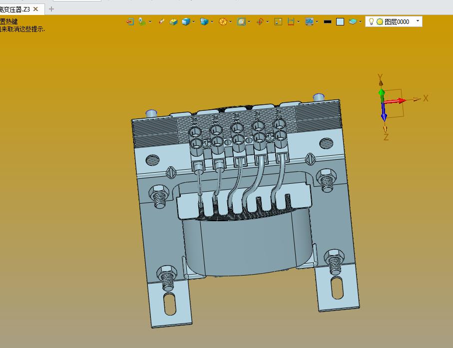Viewport: 453px width, 348px height.
Task: Expand the blue cube view dropdown arrow
Action: coord(193,22)
